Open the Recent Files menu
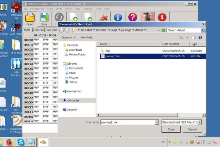This screenshot has height=147, width=220. (37, 9)
